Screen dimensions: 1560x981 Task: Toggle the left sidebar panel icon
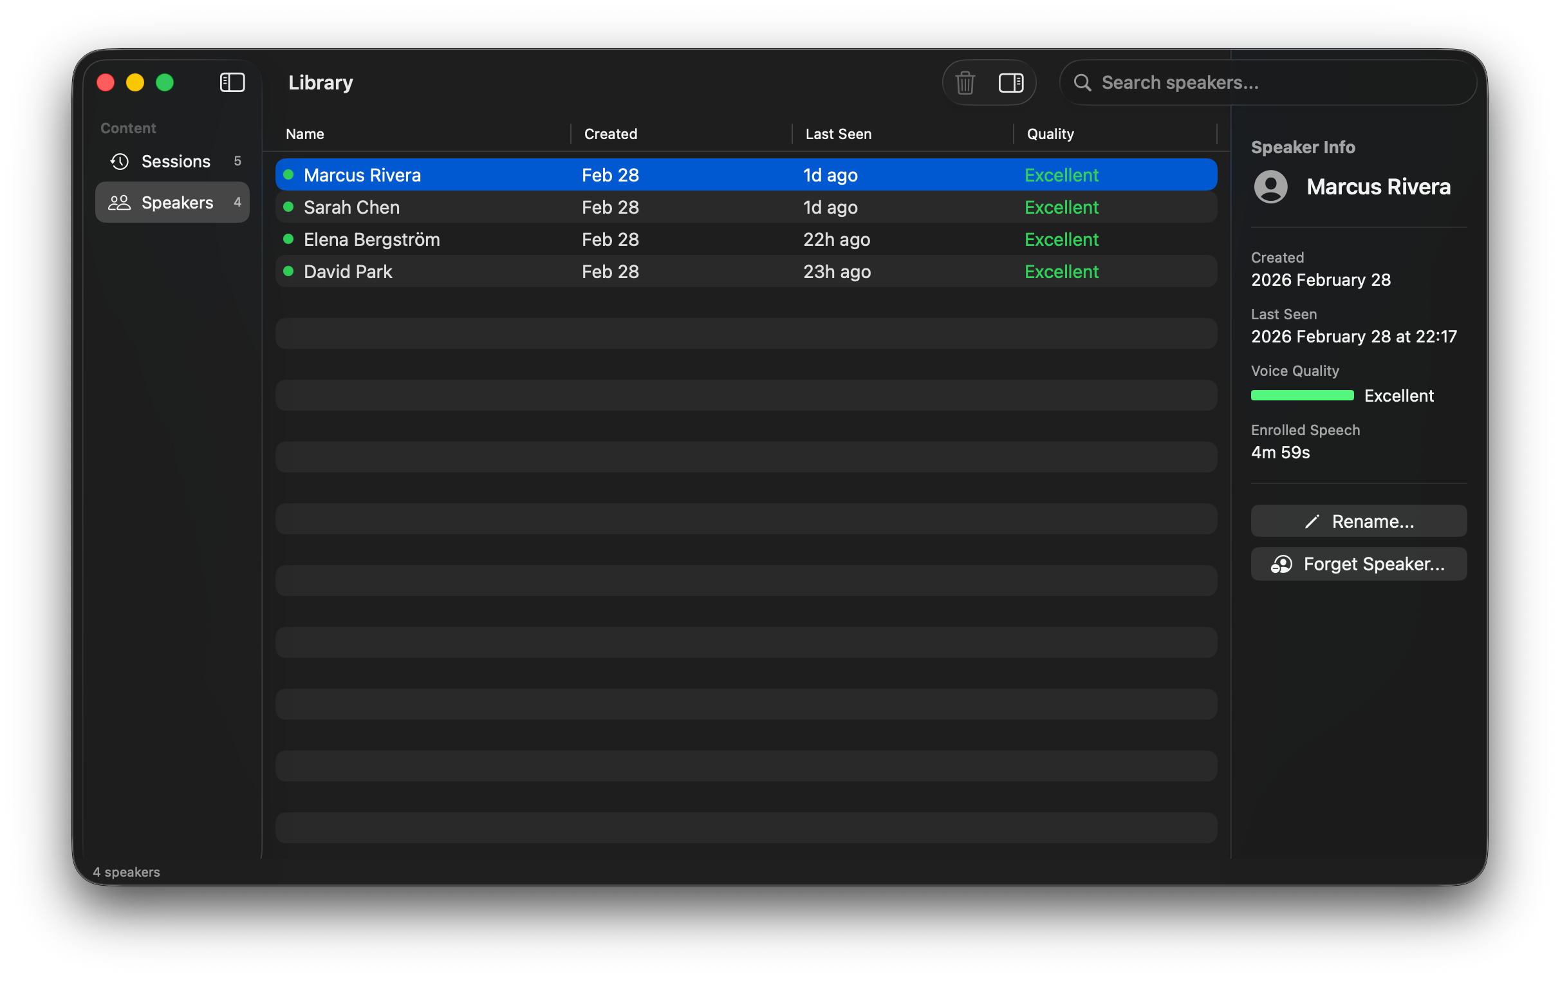pos(232,82)
